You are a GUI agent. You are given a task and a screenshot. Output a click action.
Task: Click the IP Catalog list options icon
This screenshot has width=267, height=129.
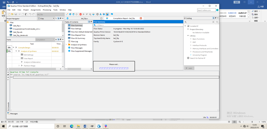[x=217, y=22]
